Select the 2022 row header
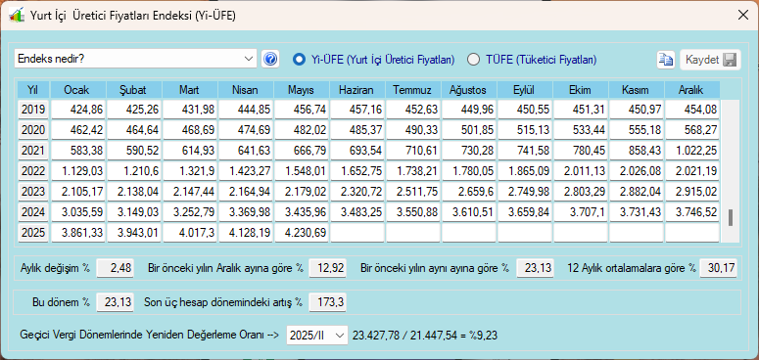This screenshot has width=759, height=360. [33, 171]
